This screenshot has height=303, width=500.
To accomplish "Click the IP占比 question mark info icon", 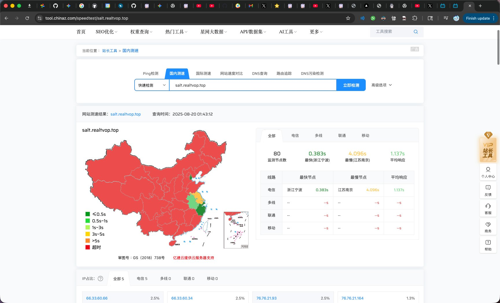I will 100,278.
